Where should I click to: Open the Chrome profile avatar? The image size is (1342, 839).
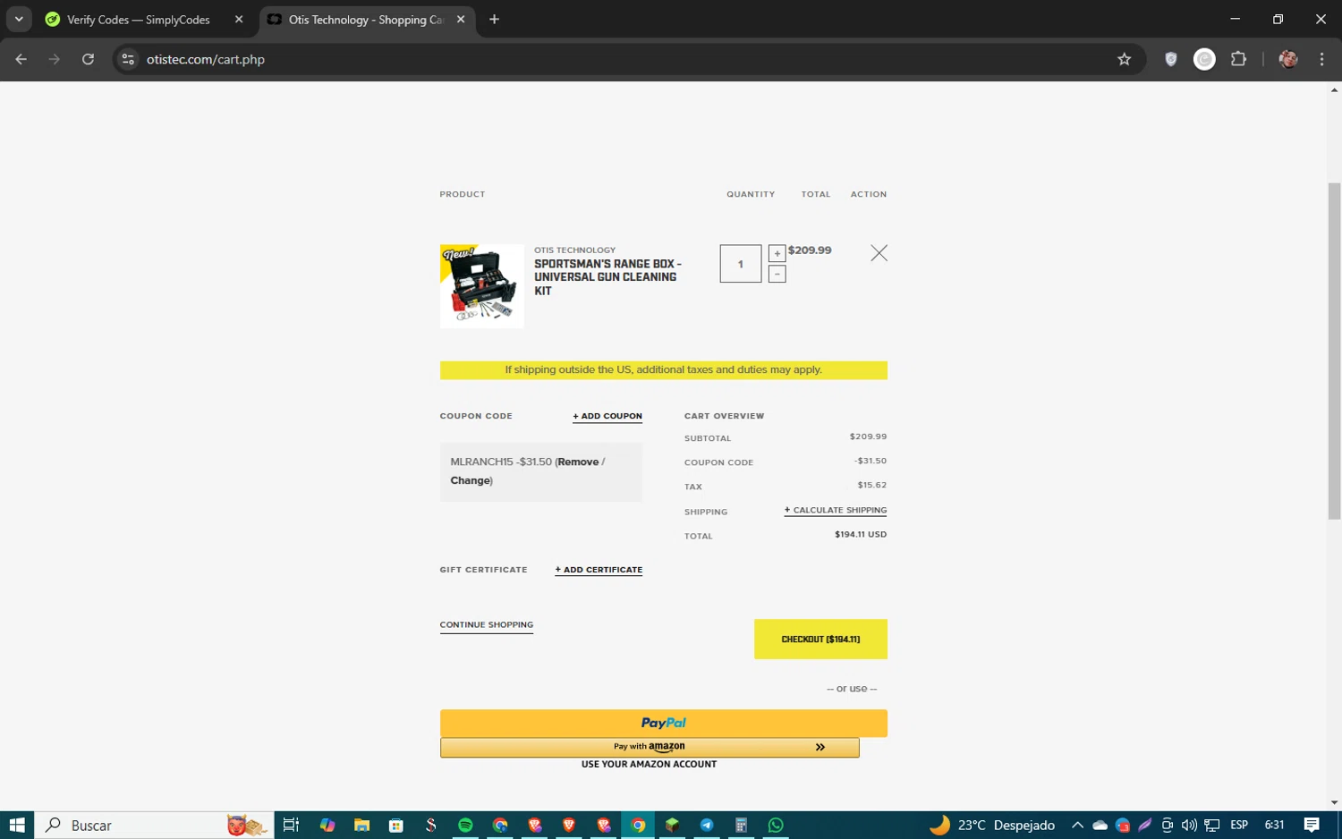click(1288, 59)
